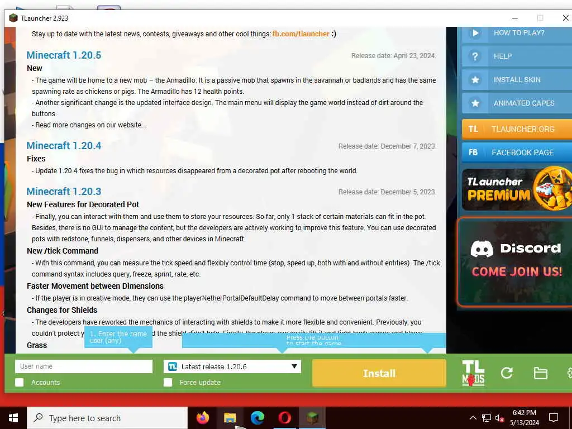Click the question mark Help icon
The image size is (572, 429).
[x=475, y=56]
